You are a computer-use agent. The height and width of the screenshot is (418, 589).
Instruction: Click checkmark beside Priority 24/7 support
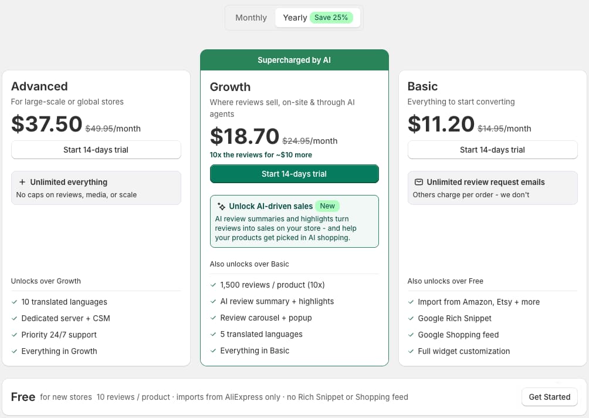point(14,335)
